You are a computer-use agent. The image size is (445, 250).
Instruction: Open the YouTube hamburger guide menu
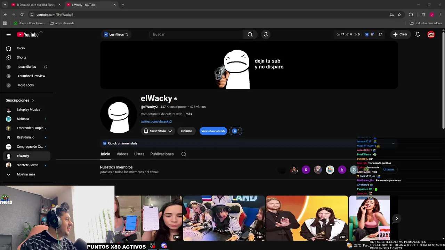(9, 34)
